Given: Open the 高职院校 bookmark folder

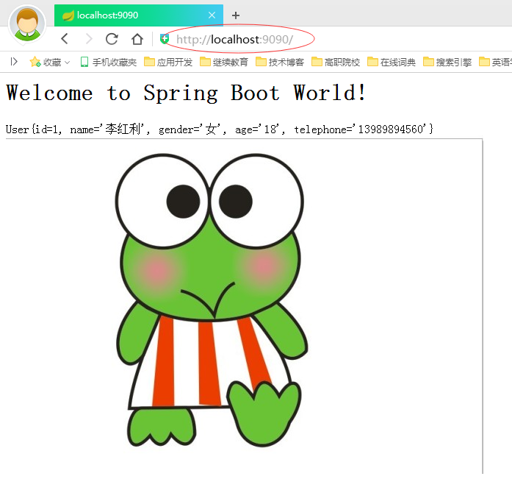Looking at the screenshot, I should click(x=336, y=62).
